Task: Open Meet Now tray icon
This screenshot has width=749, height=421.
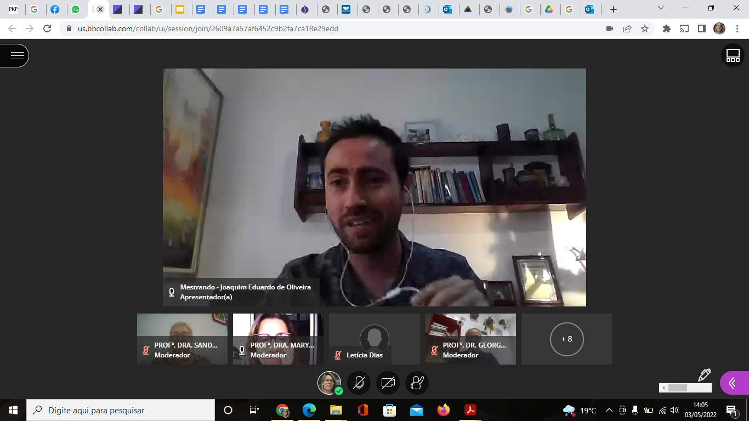Action: (622, 410)
